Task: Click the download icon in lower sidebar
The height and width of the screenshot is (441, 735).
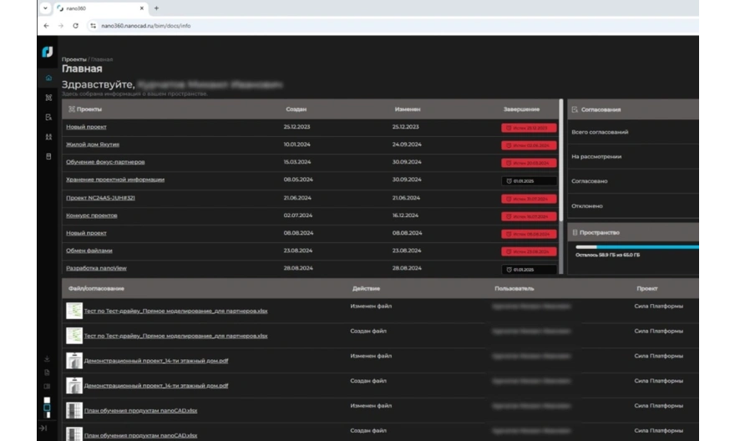Action: pos(47,360)
